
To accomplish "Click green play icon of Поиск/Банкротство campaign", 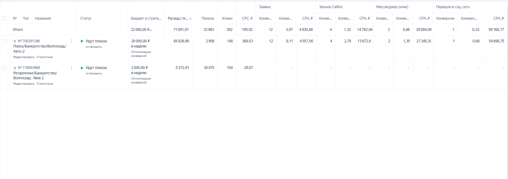I will [82, 41].
